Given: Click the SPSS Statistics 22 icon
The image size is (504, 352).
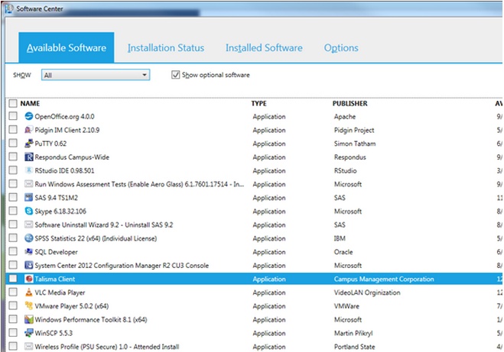Looking at the screenshot, I should click(x=29, y=238).
